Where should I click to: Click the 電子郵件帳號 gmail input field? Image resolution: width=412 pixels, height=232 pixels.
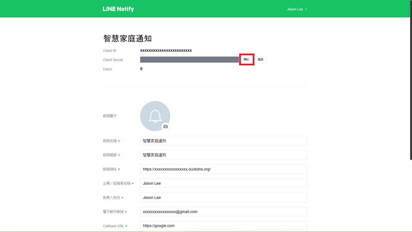point(223,212)
